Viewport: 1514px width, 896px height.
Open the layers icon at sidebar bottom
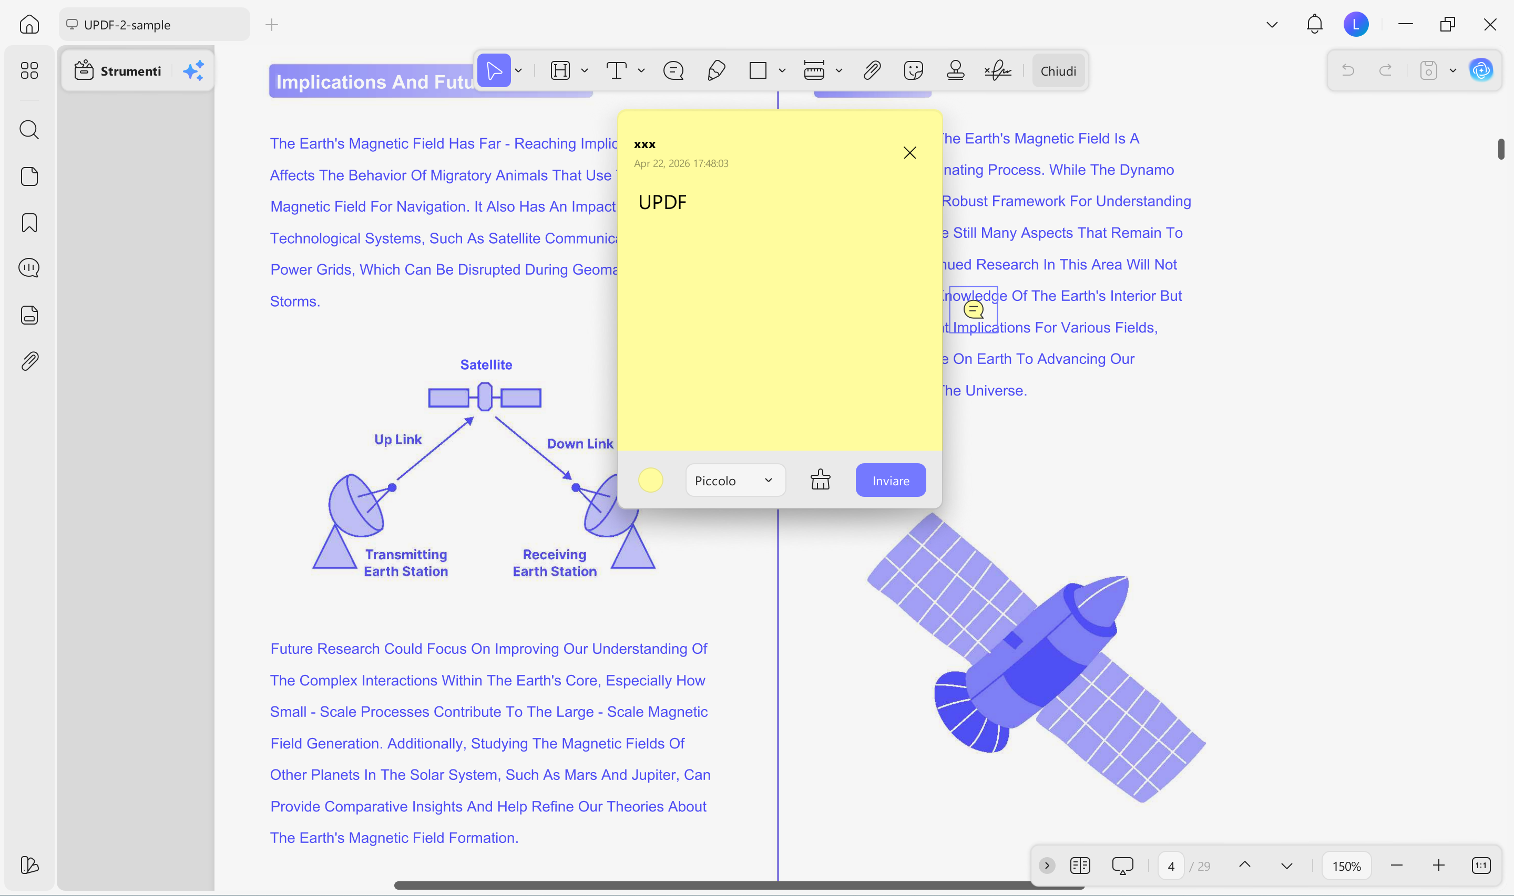[x=29, y=864]
